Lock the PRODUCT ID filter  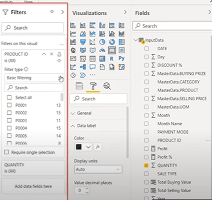pyautogui.click(x=59, y=54)
